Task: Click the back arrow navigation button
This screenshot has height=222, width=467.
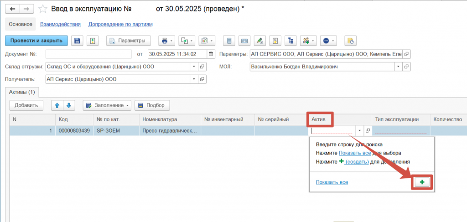Action: point(13,9)
